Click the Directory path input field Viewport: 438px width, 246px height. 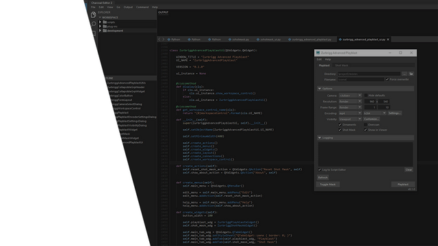pyautogui.click(x=369, y=74)
